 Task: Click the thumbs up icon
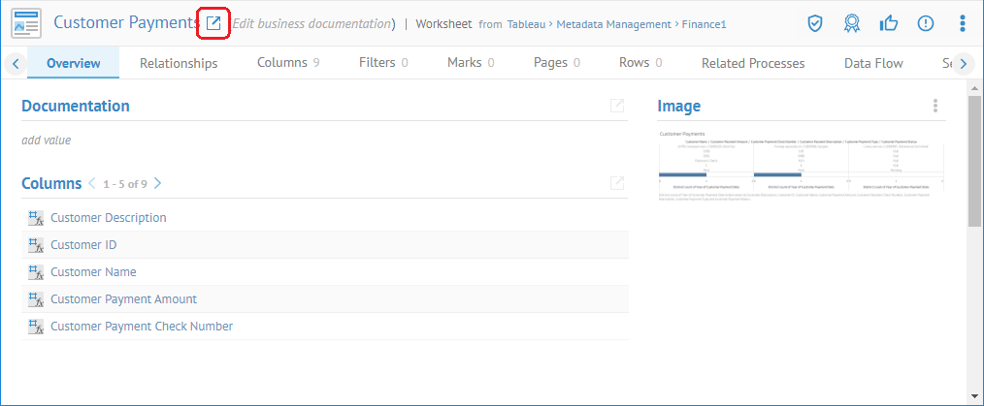pyautogui.click(x=889, y=23)
